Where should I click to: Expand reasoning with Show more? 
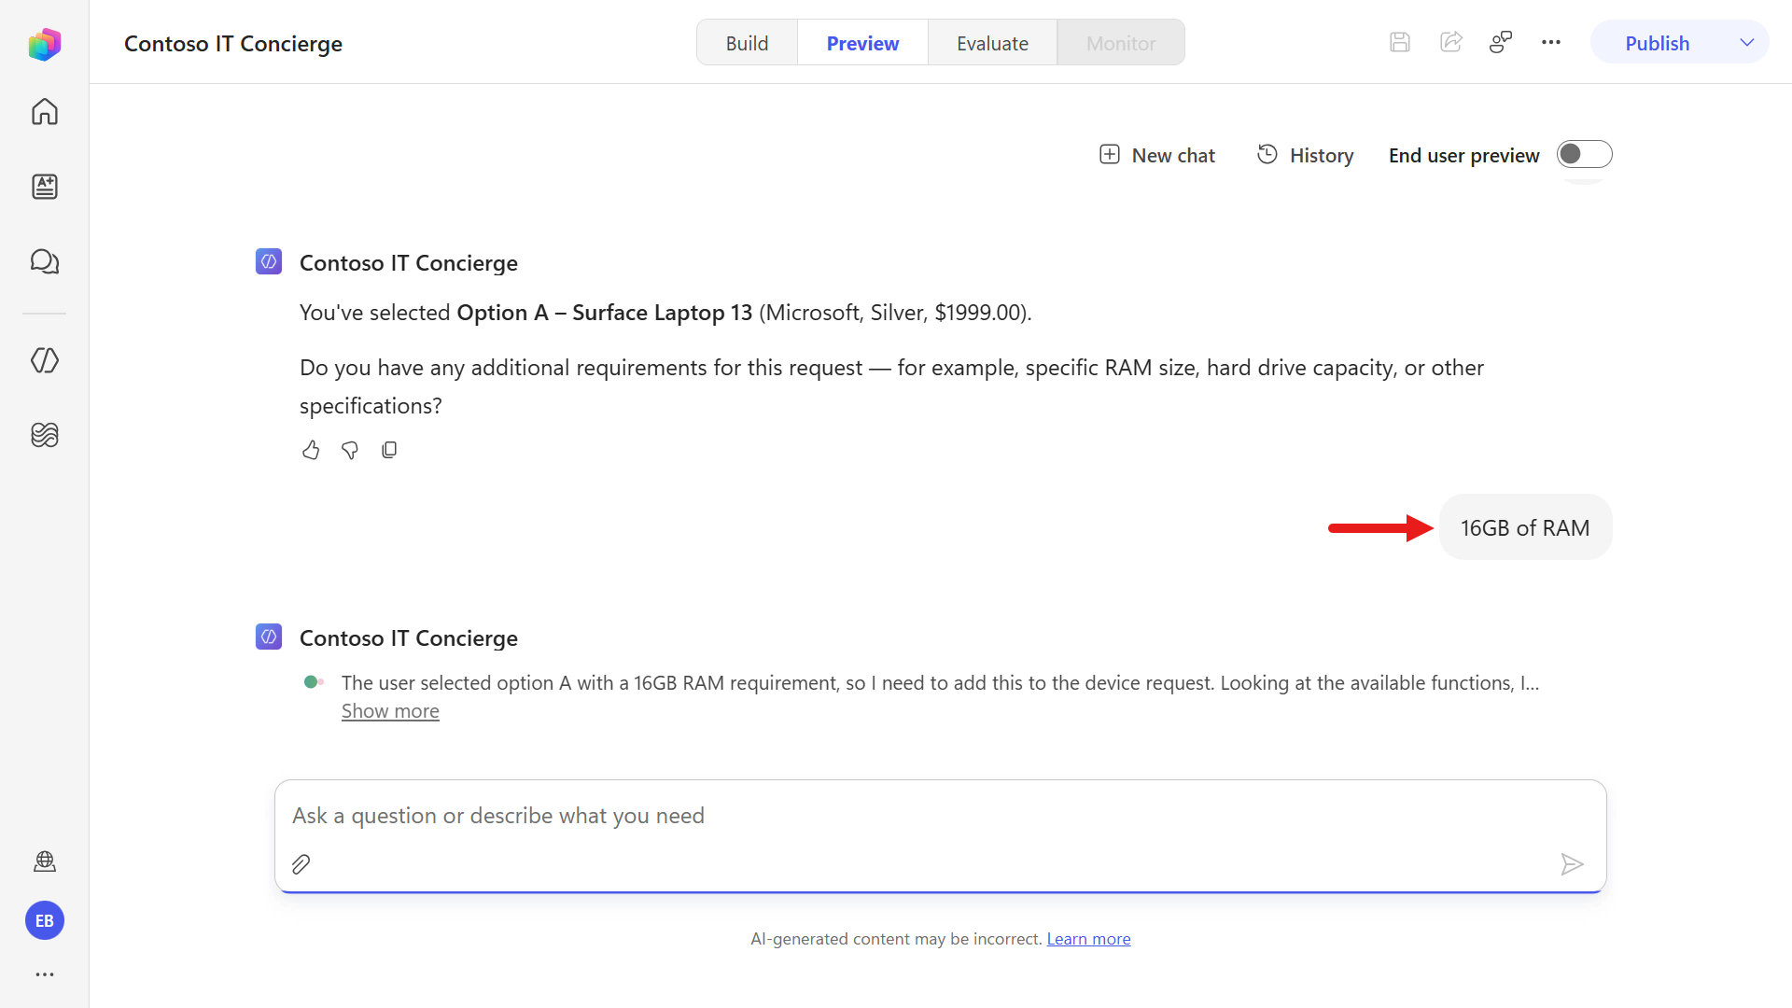(390, 711)
